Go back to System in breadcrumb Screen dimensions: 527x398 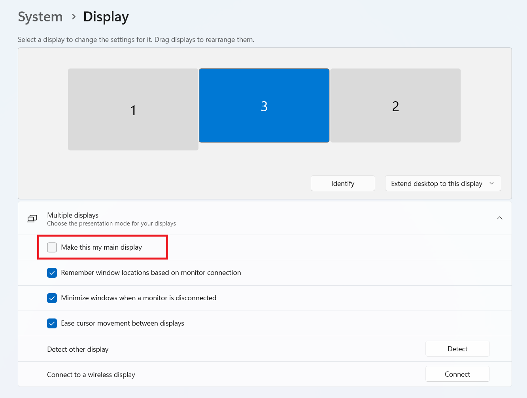(40, 17)
